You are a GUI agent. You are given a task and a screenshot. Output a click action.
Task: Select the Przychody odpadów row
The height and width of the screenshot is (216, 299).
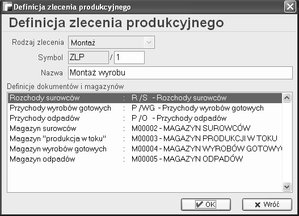pyautogui.click(x=145, y=118)
